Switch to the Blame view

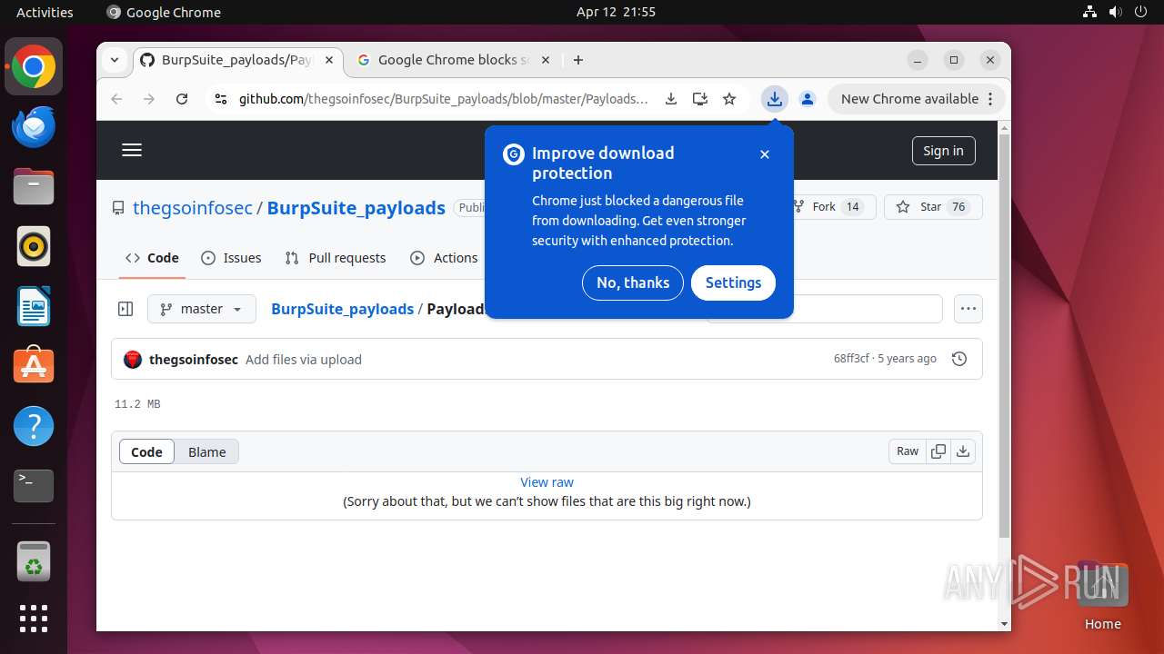coord(207,451)
